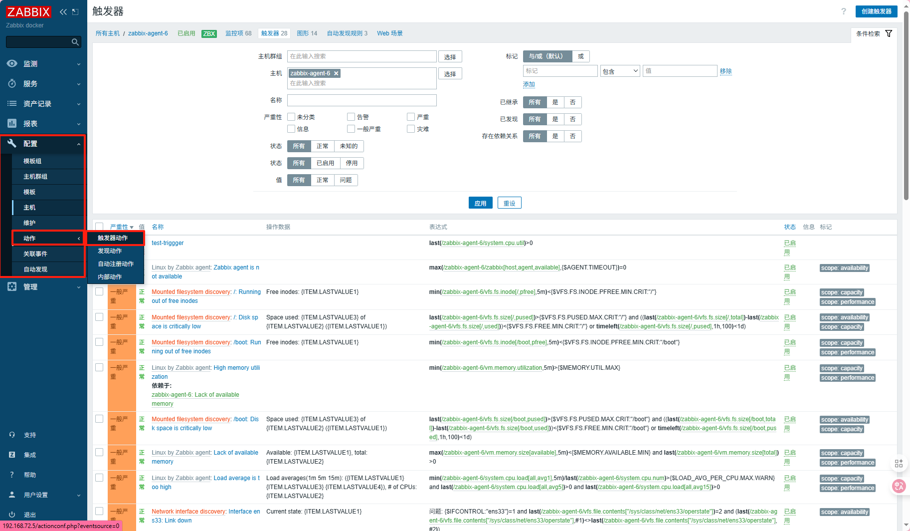Click the inventory list icon
910x531 pixels.
coord(12,103)
